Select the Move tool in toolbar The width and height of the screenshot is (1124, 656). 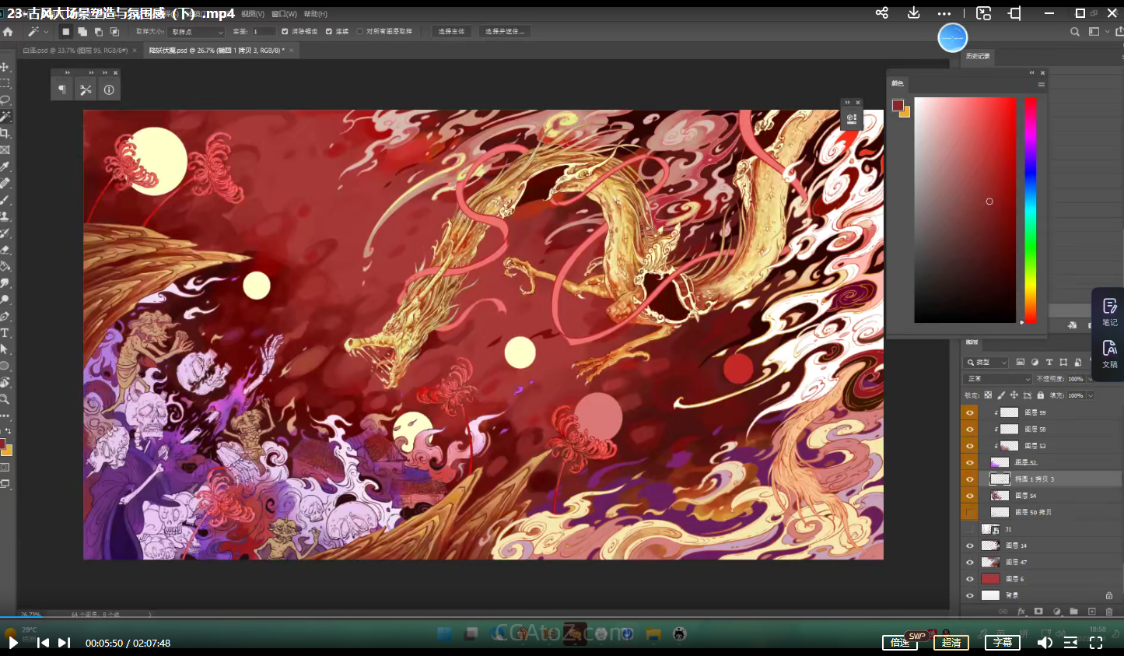[5, 67]
